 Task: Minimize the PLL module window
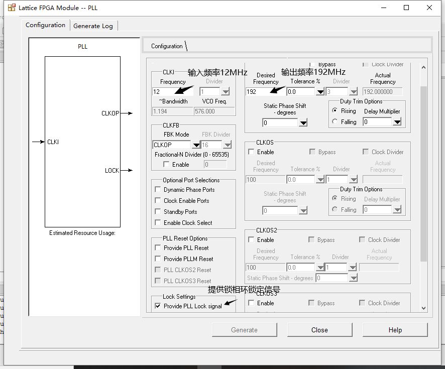tap(384, 8)
